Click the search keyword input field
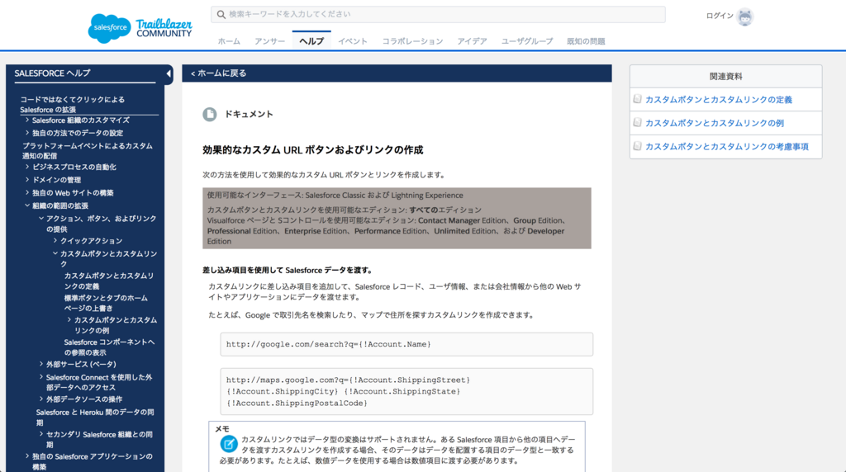Screen dimensions: 846x472 438,15
